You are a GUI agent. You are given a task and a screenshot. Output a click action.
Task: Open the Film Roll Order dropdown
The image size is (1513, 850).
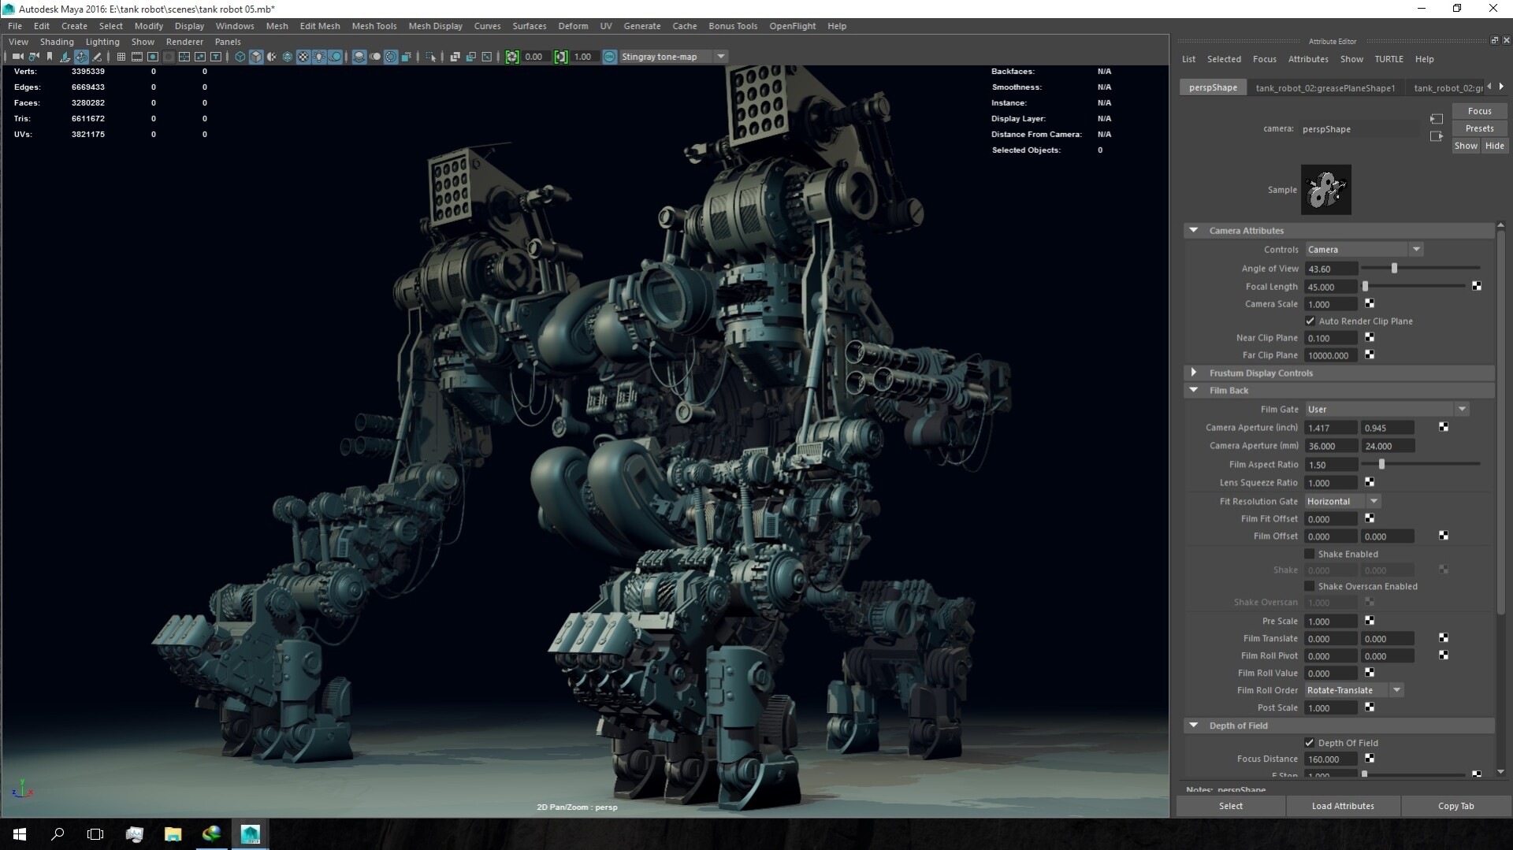click(x=1396, y=690)
